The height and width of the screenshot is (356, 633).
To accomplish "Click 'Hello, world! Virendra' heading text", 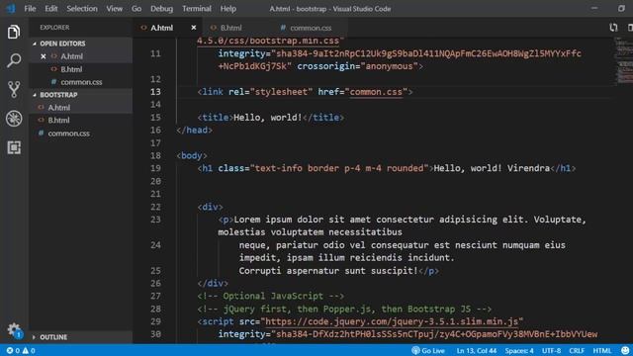I will coord(492,168).
